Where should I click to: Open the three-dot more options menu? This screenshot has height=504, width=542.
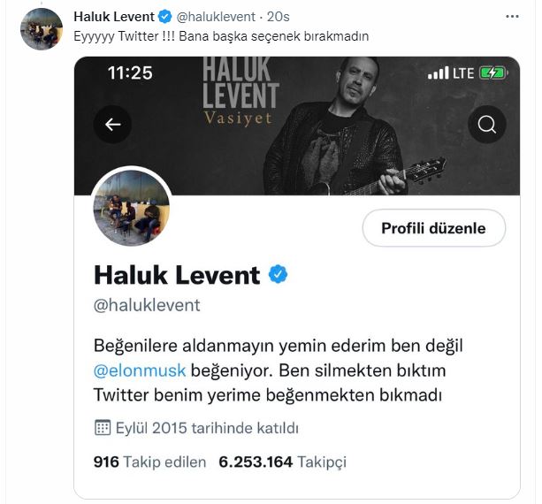click(512, 16)
